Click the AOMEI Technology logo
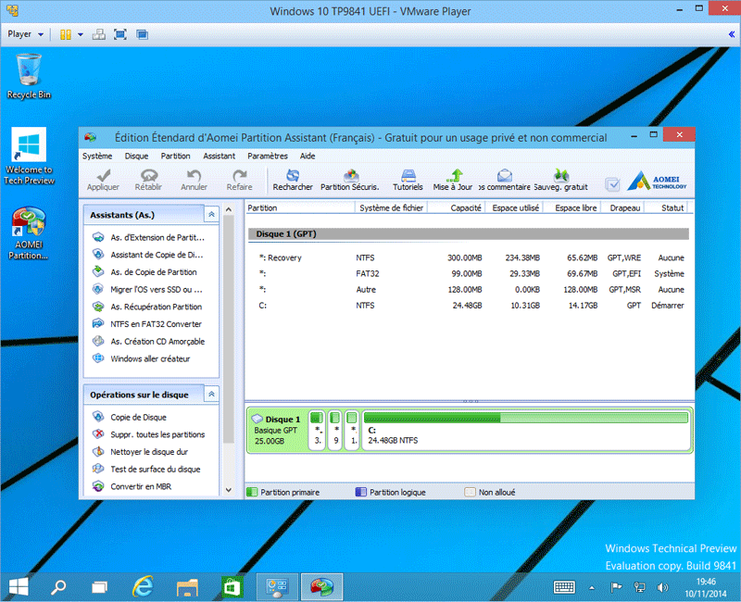Image resolution: width=741 pixels, height=602 pixels. coord(657,181)
